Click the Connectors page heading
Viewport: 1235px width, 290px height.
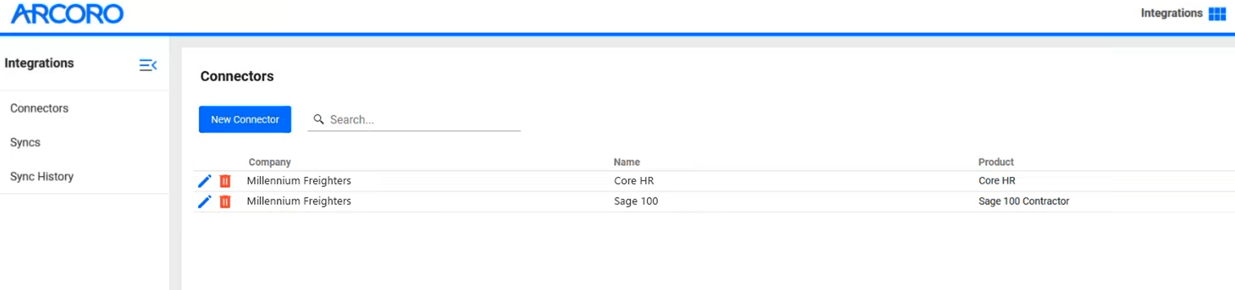tap(237, 76)
